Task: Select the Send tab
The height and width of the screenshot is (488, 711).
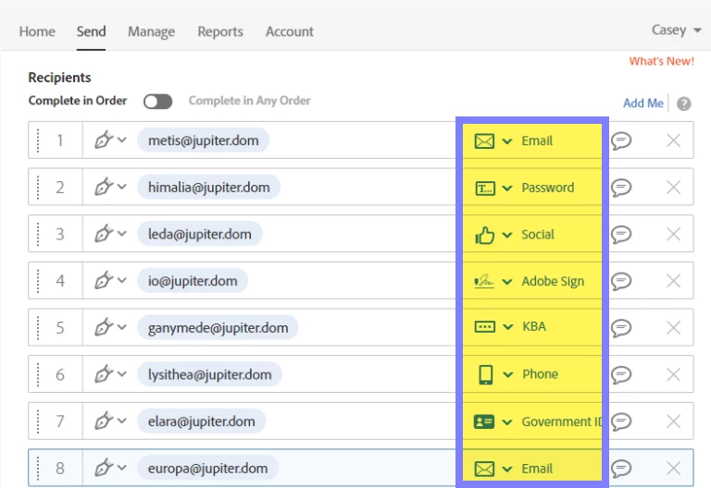Action: click(91, 31)
